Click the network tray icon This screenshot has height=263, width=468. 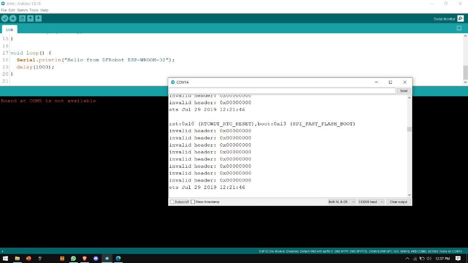tap(415, 259)
